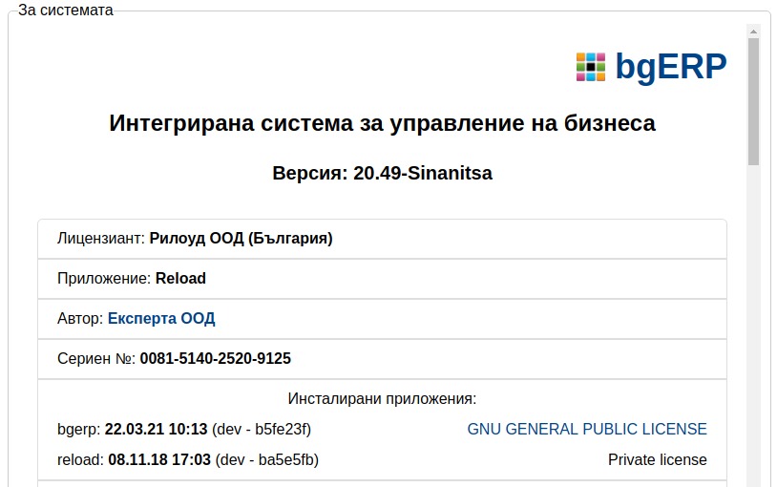Click the Лицензиант Рилоуд ООД row
The image size is (777, 487).
(382, 239)
